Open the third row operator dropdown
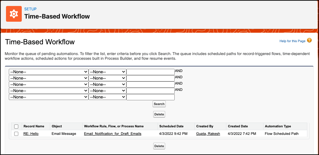 pos(107,84)
